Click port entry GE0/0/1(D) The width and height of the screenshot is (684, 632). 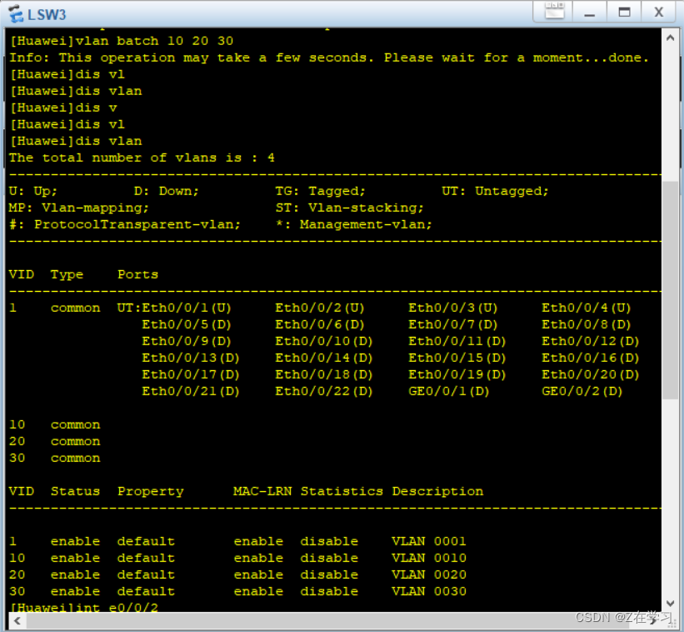pyautogui.click(x=449, y=391)
